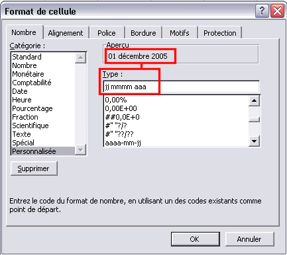Switch to the Alignement tab
Screen dimensions: 287x255
click(66, 33)
